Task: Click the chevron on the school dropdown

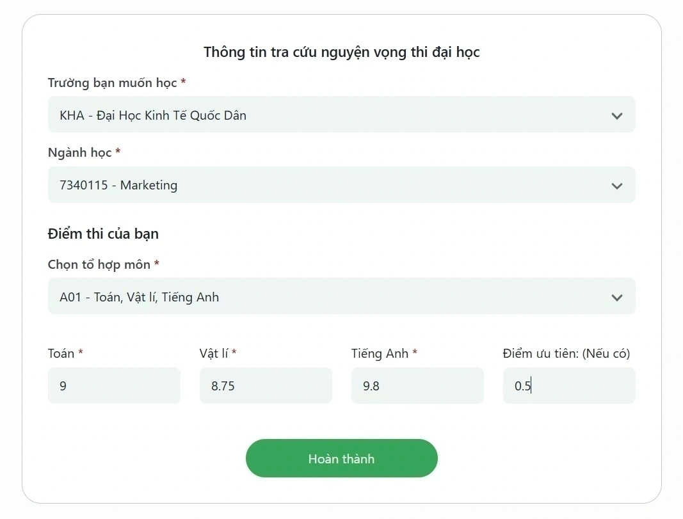Action: click(617, 116)
